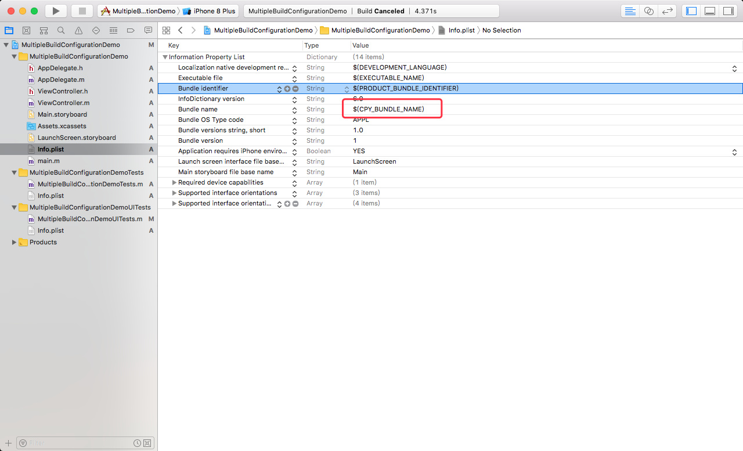The image size is (743, 451).
Task: Toggle the debug area visibility
Action: tap(709, 11)
